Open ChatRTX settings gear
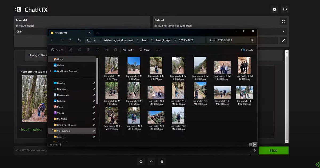This screenshot has height=168, width=320. coord(274,10)
